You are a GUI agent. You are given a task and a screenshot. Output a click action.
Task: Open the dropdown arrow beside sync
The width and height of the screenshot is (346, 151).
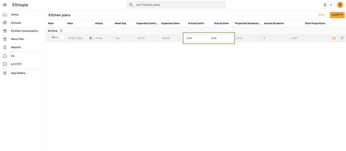(331, 5)
